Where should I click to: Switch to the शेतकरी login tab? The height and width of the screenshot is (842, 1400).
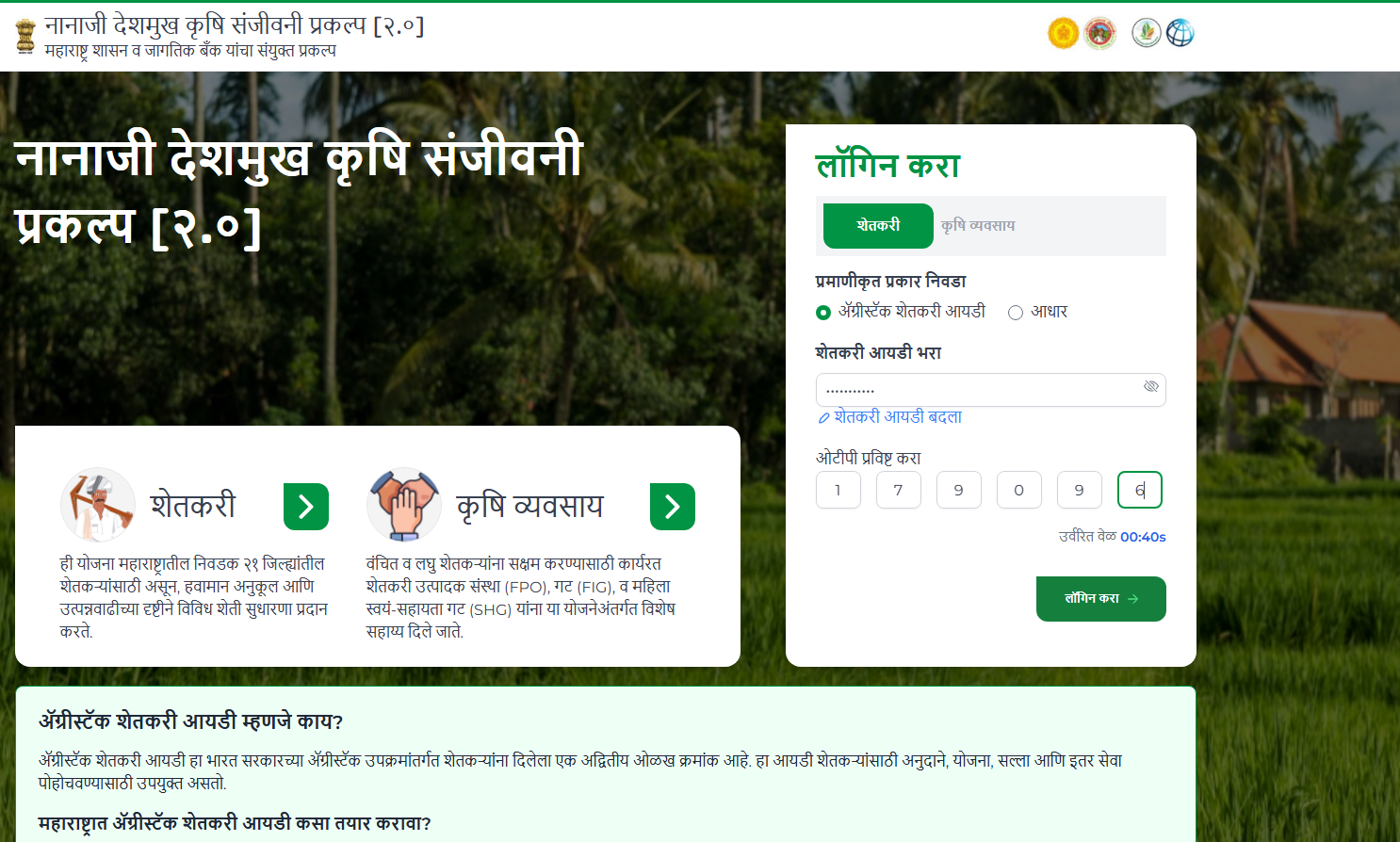click(878, 226)
